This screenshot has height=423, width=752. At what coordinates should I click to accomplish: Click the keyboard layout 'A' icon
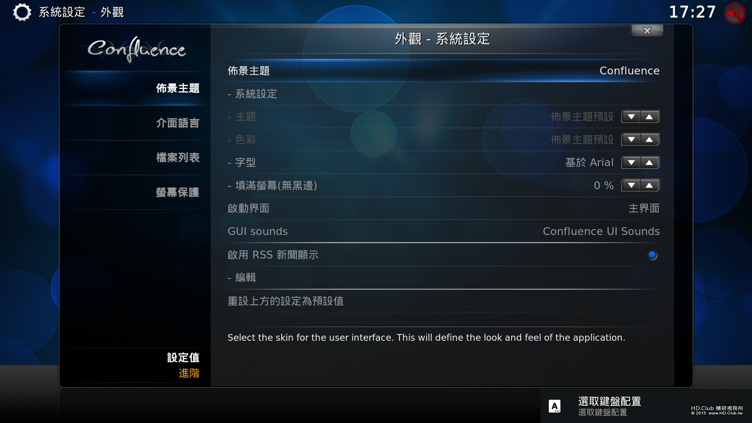click(x=554, y=406)
